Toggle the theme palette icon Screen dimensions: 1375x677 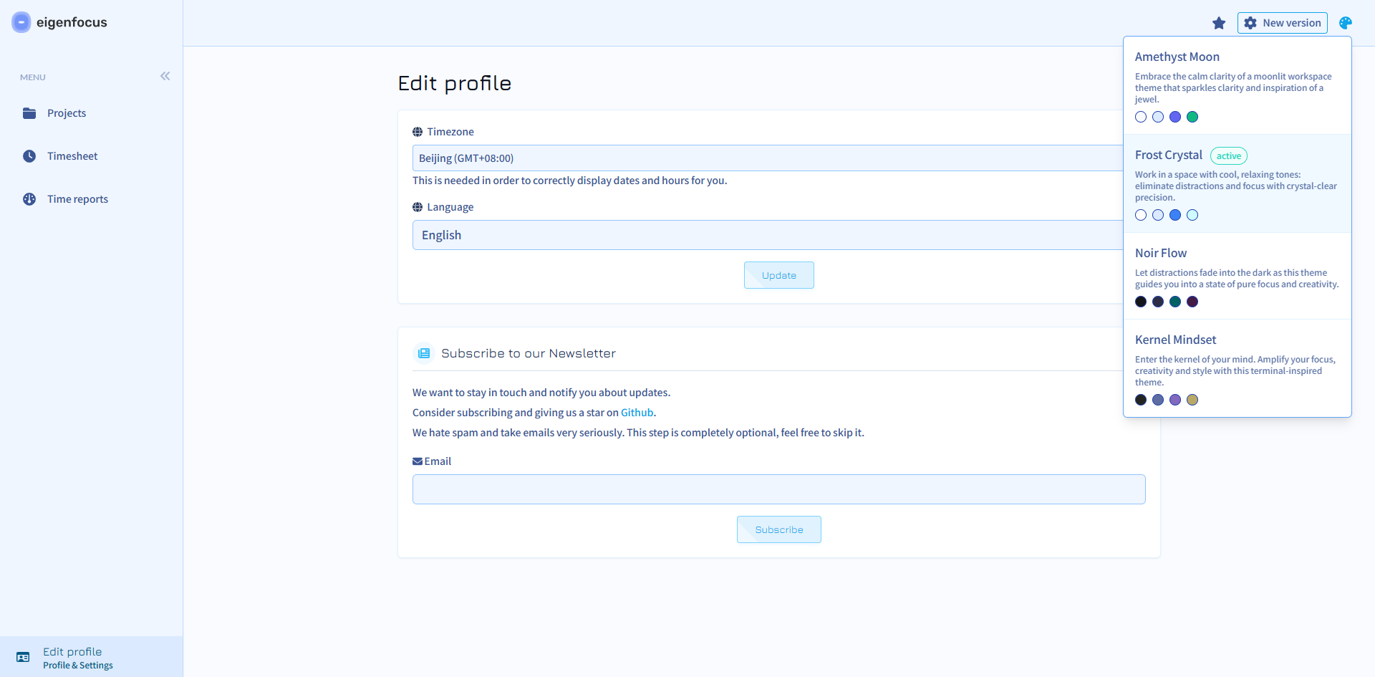(1346, 23)
